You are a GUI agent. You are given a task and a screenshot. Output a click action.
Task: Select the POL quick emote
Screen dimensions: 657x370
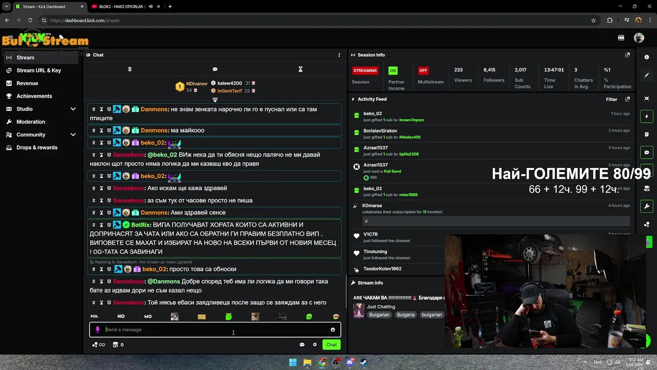point(94,317)
